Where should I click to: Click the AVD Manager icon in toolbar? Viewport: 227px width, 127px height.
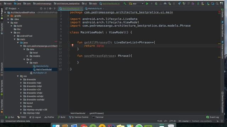[x=203, y=4]
